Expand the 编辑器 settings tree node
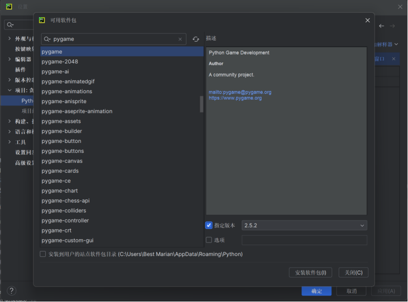Screen dimensions: 408x302 (9, 59)
